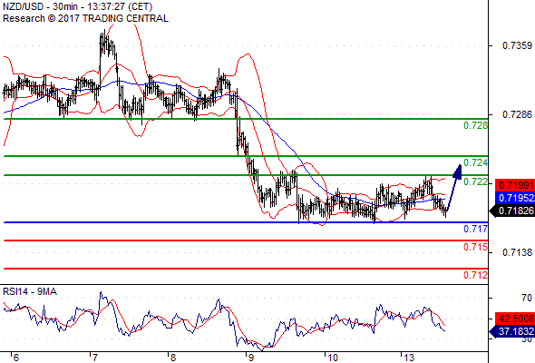
Task: Click date label 8 on time axis
Action: (172, 358)
